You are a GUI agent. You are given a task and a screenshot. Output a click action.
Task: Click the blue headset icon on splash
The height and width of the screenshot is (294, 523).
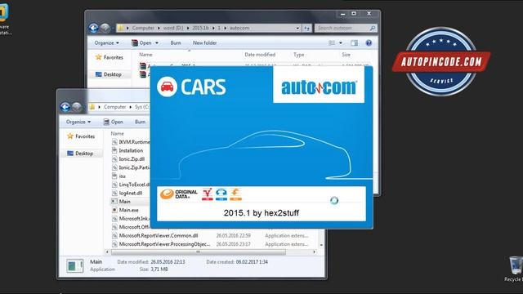[221, 194]
